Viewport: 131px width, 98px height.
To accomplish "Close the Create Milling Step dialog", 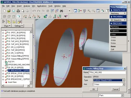I will [x=125, y=68].
